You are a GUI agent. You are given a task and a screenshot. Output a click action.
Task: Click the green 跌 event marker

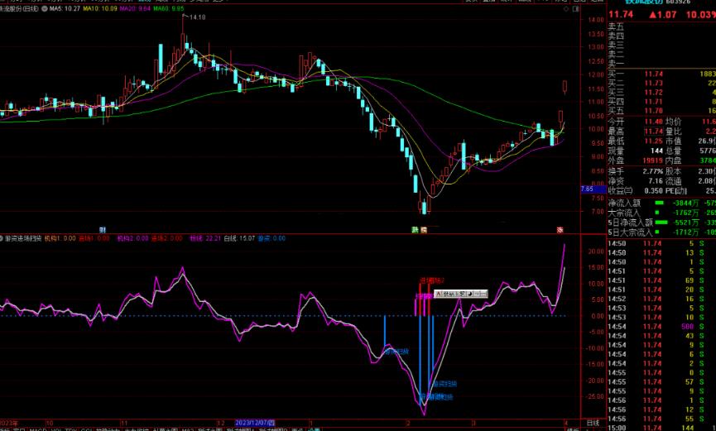tap(415, 230)
